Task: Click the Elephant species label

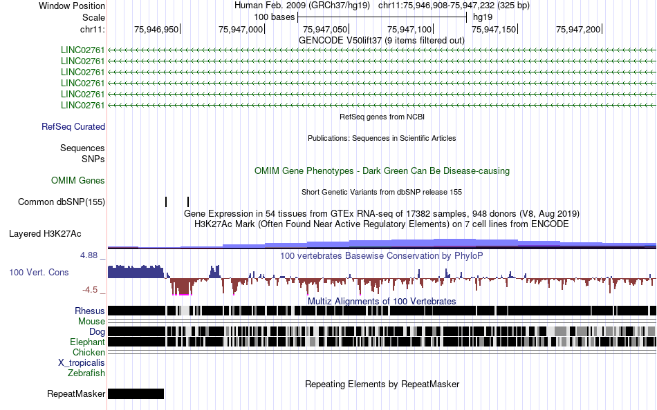Action: 87,342
